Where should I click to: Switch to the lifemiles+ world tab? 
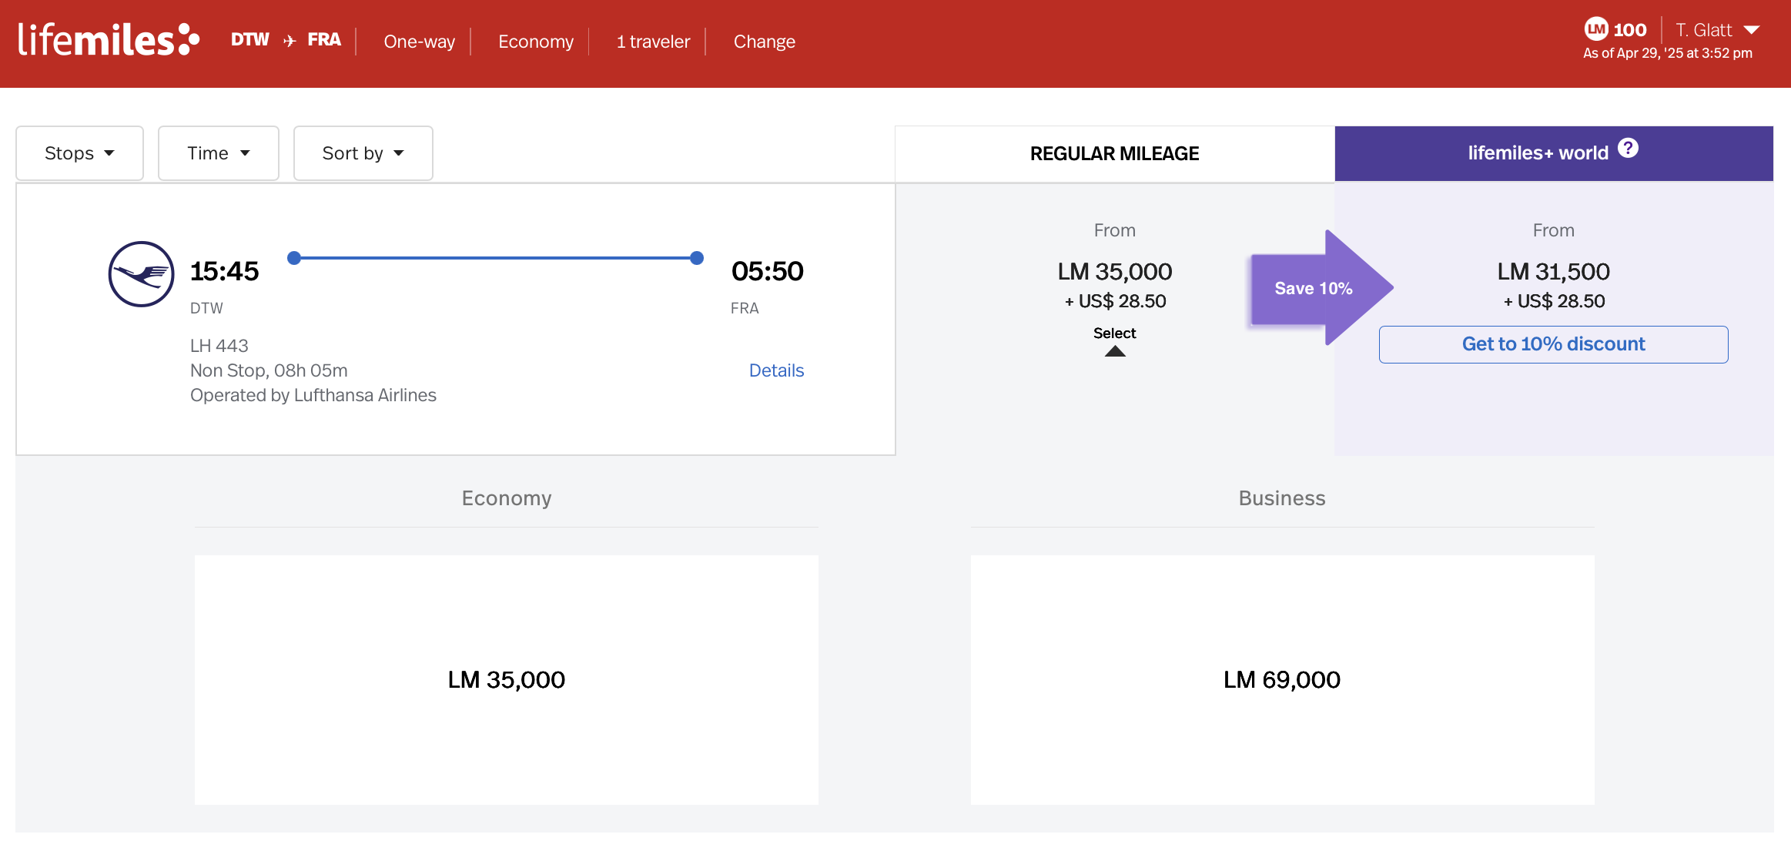coord(1554,153)
